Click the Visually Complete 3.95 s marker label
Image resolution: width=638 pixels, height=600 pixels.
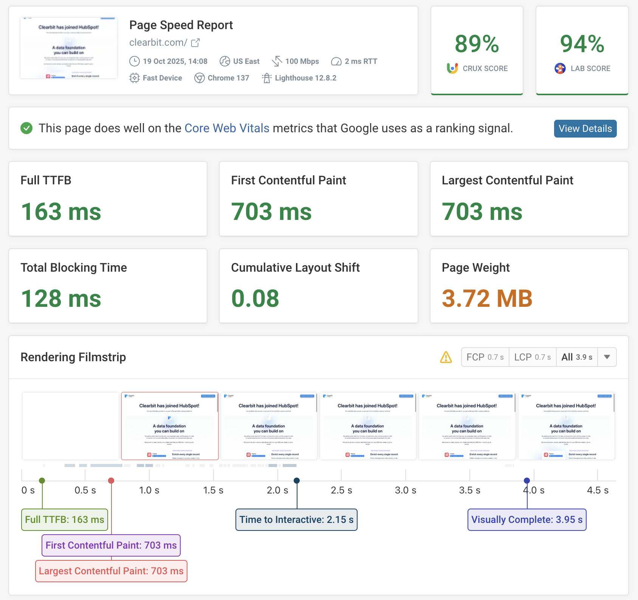click(527, 520)
